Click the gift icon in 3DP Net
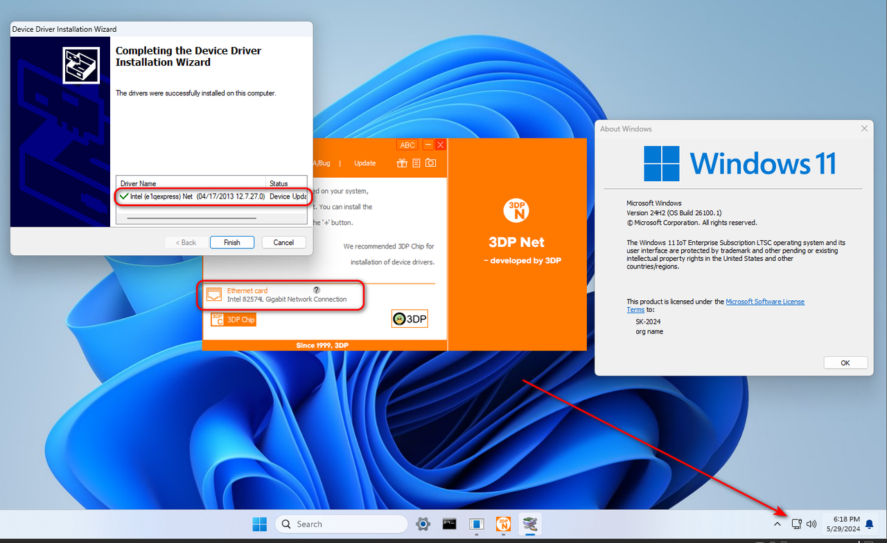 (x=402, y=163)
